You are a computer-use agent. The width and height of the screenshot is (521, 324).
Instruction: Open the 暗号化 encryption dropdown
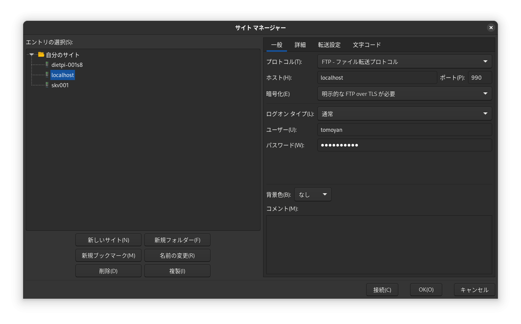click(x=404, y=94)
